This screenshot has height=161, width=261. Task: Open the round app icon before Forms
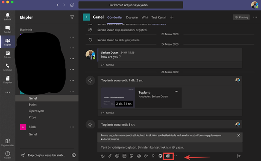click(160, 156)
